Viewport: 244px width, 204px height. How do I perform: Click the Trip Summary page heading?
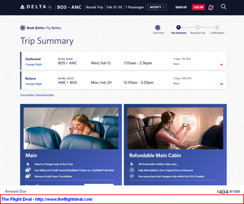pos(47,41)
